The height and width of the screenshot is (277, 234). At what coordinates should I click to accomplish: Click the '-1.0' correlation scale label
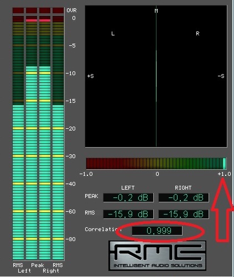pyautogui.click(x=86, y=174)
